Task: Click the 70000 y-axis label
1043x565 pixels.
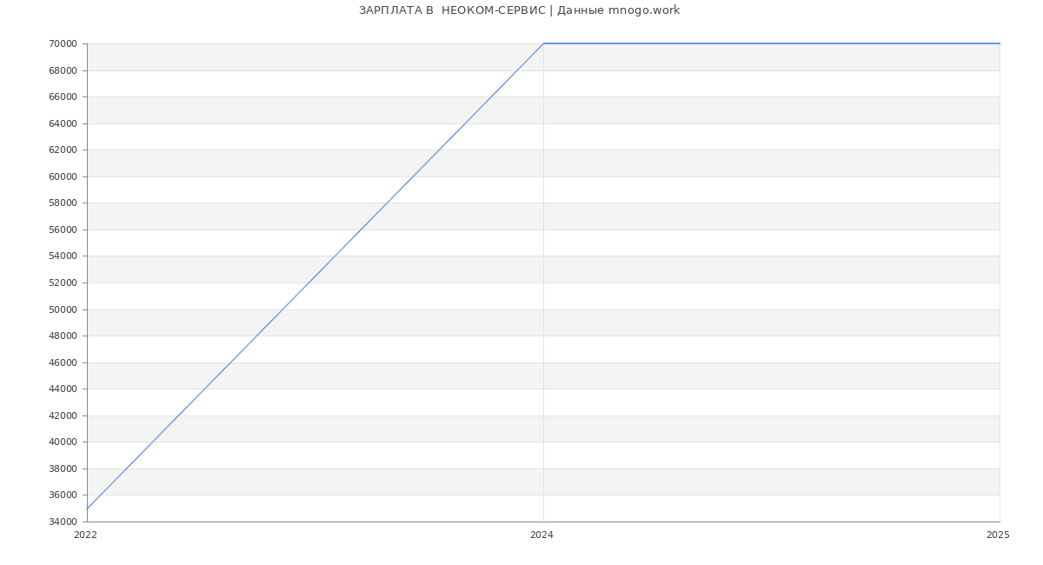Action: (63, 44)
